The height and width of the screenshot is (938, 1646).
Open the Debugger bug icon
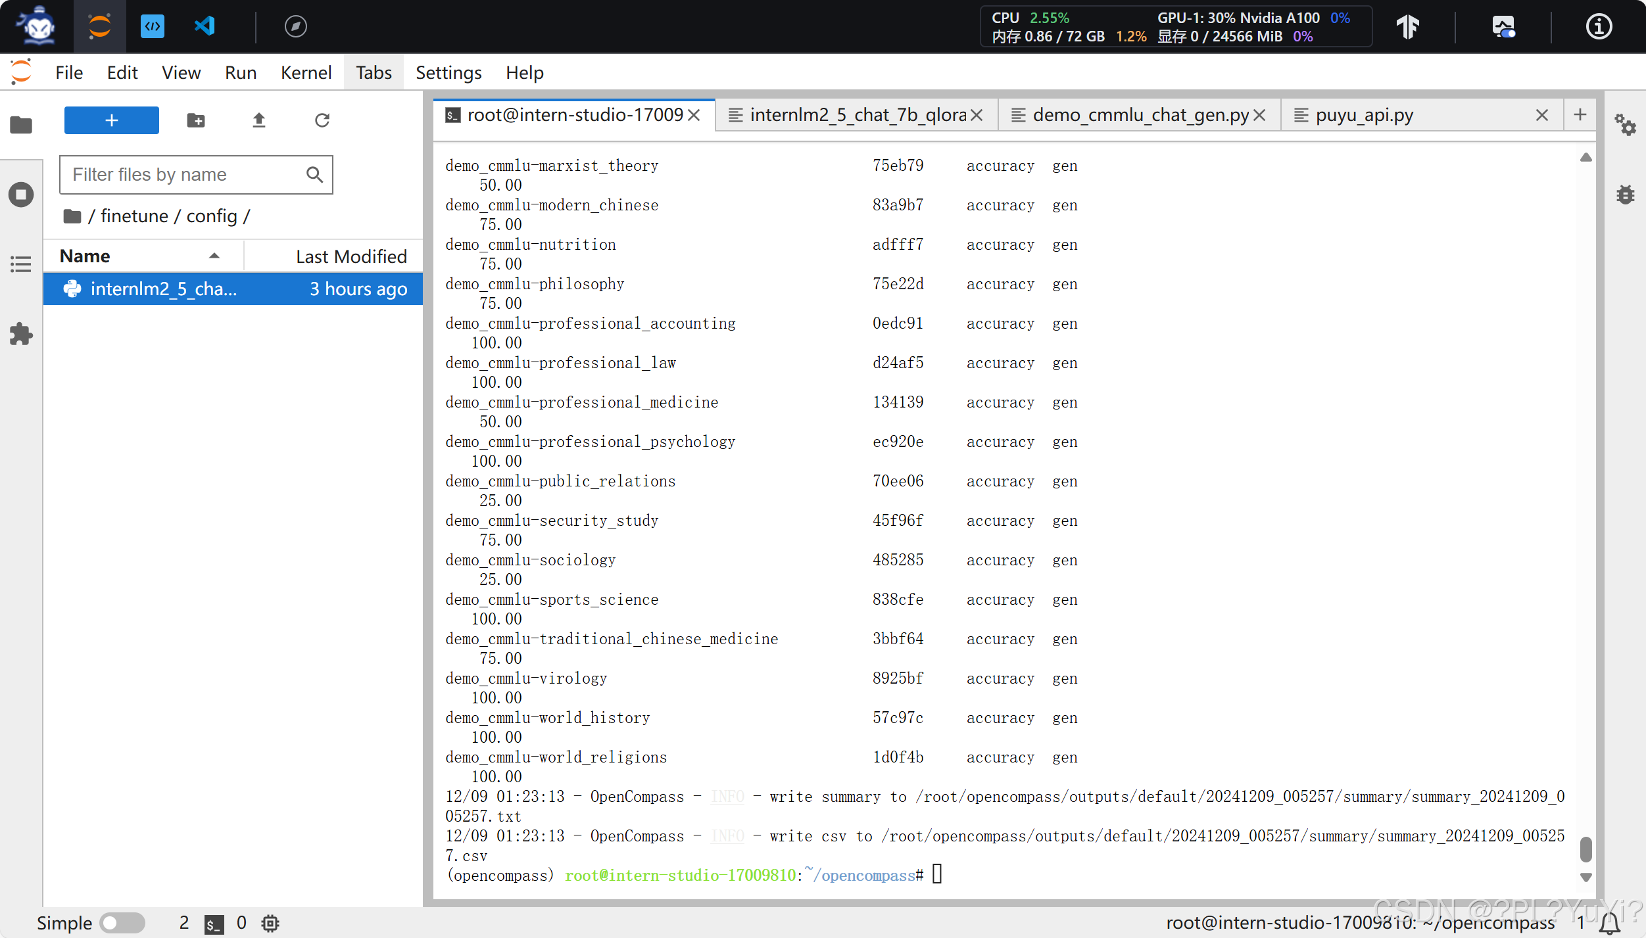click(x=1625, y=195)
